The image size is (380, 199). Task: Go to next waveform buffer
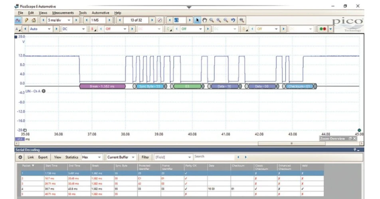152,20
